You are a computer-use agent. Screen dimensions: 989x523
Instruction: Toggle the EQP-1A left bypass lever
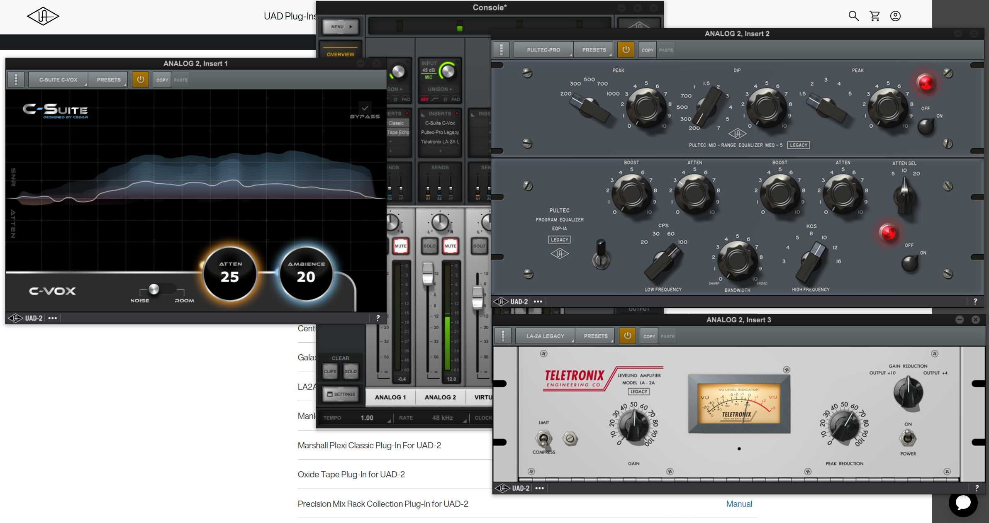tap(601, 254)
